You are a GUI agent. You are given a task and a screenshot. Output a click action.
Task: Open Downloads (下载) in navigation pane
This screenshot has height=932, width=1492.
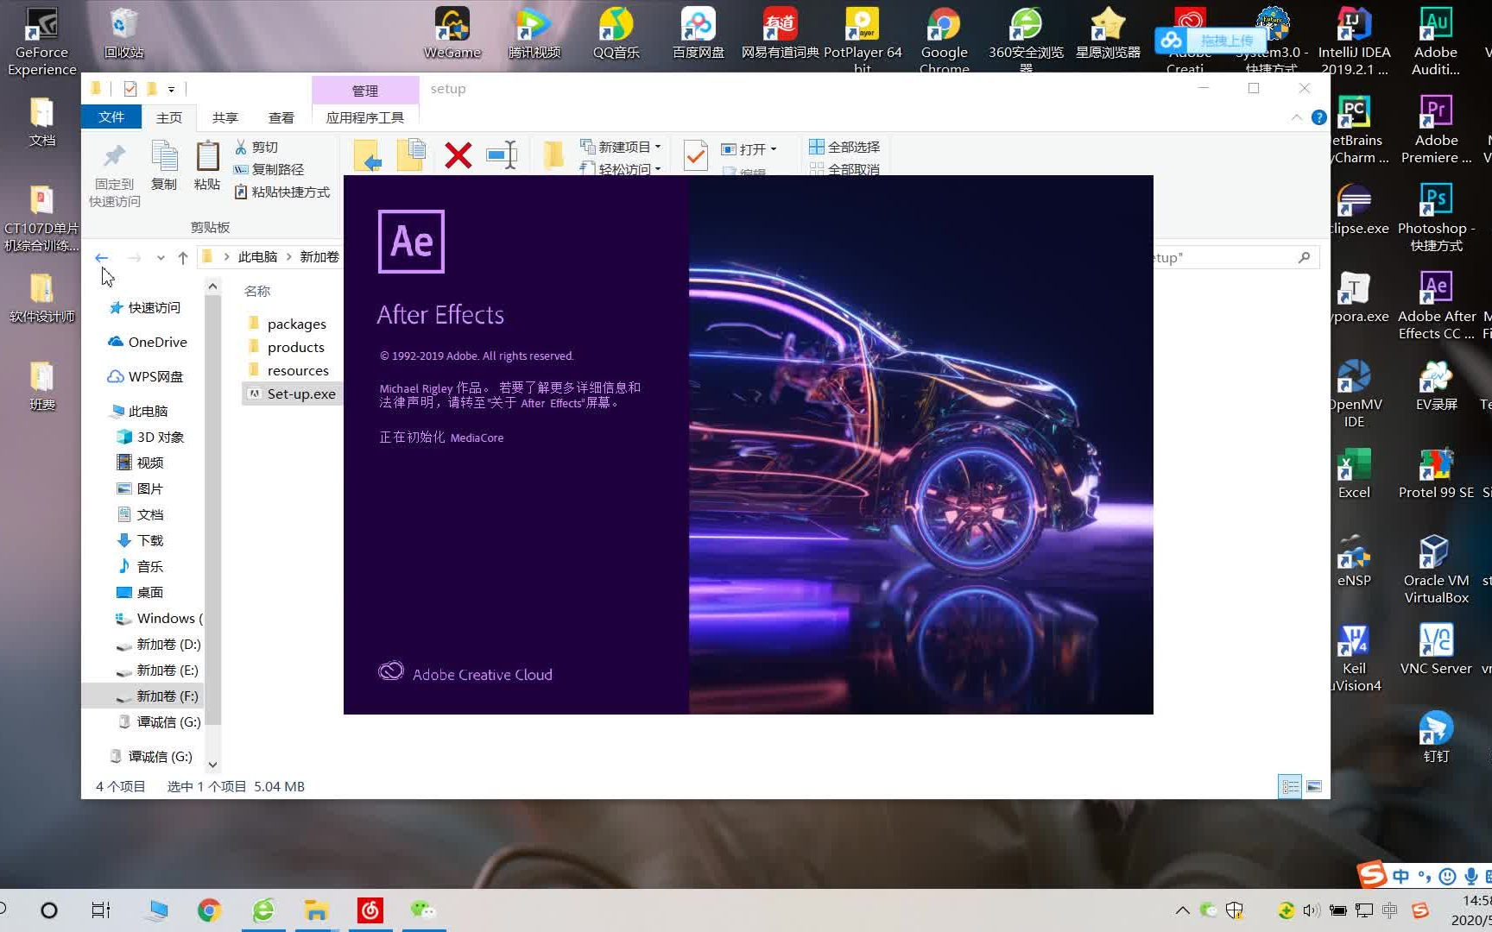pyautogui.click(x=140, y=540)
